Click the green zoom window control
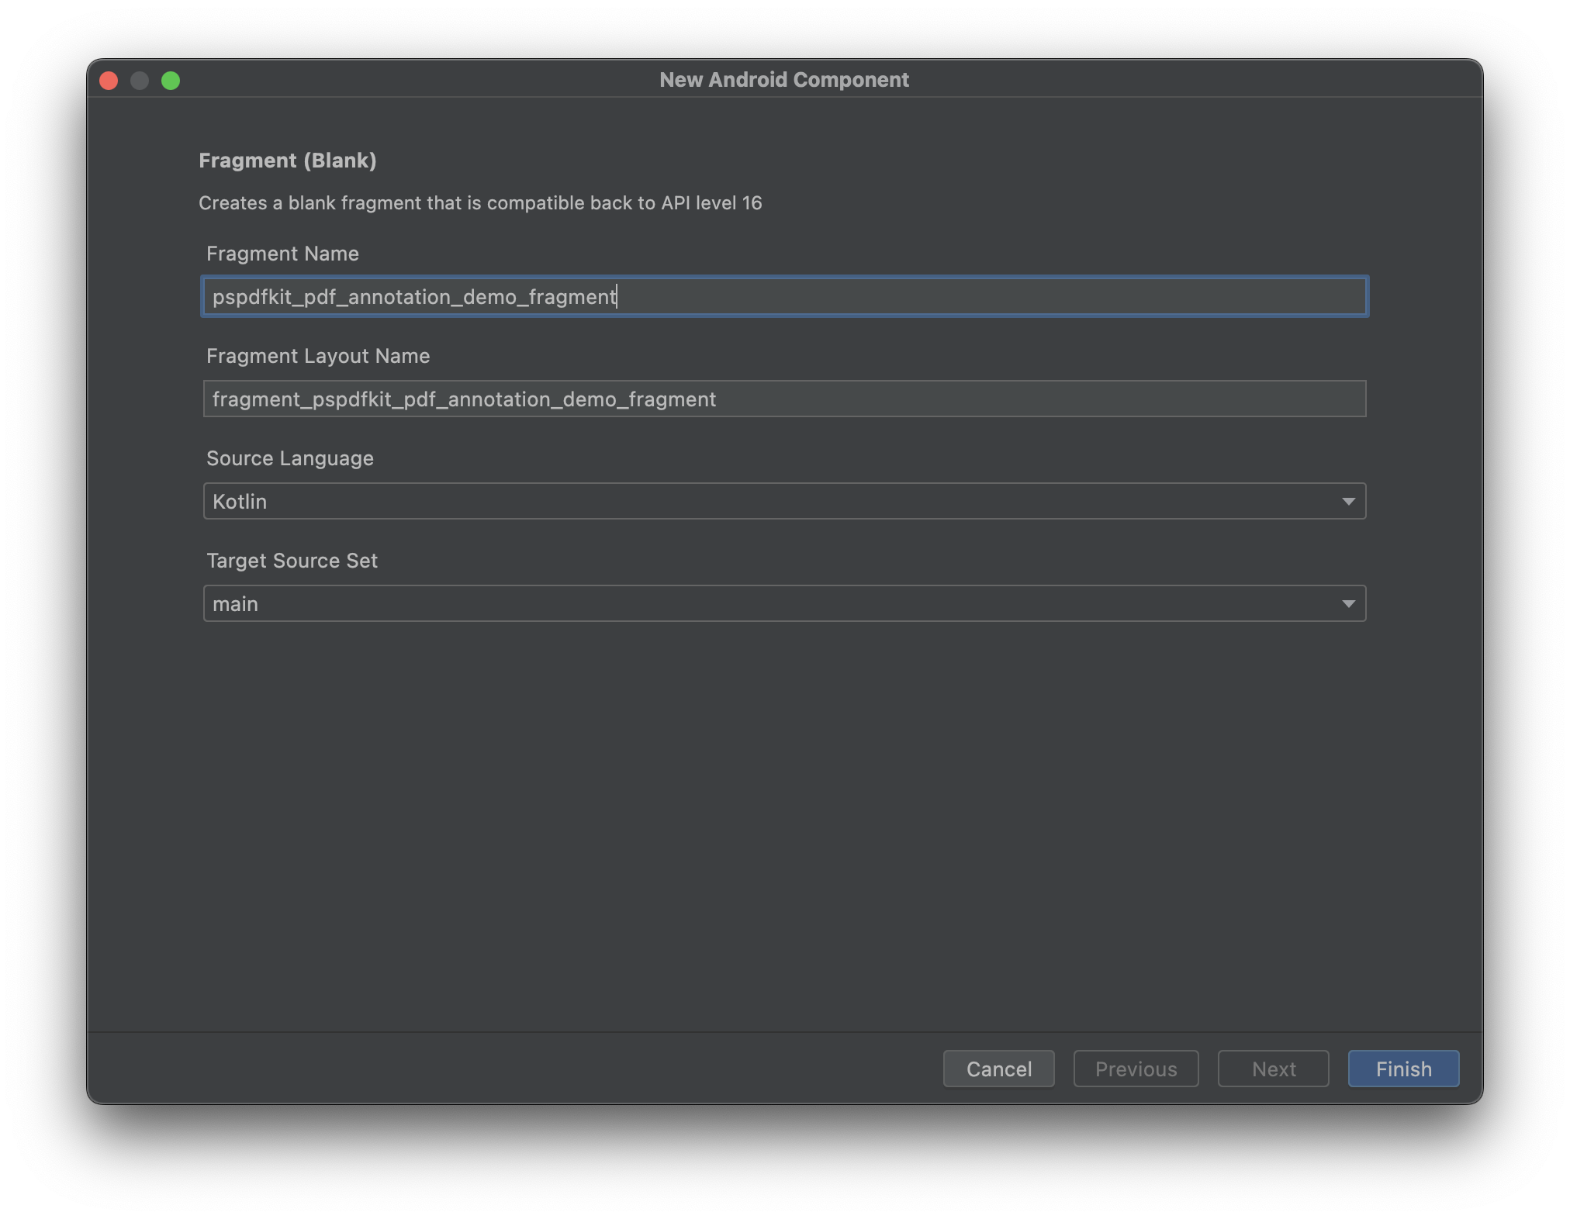The height and width of the screenshot is (1219, 1570). click(171, 80)
